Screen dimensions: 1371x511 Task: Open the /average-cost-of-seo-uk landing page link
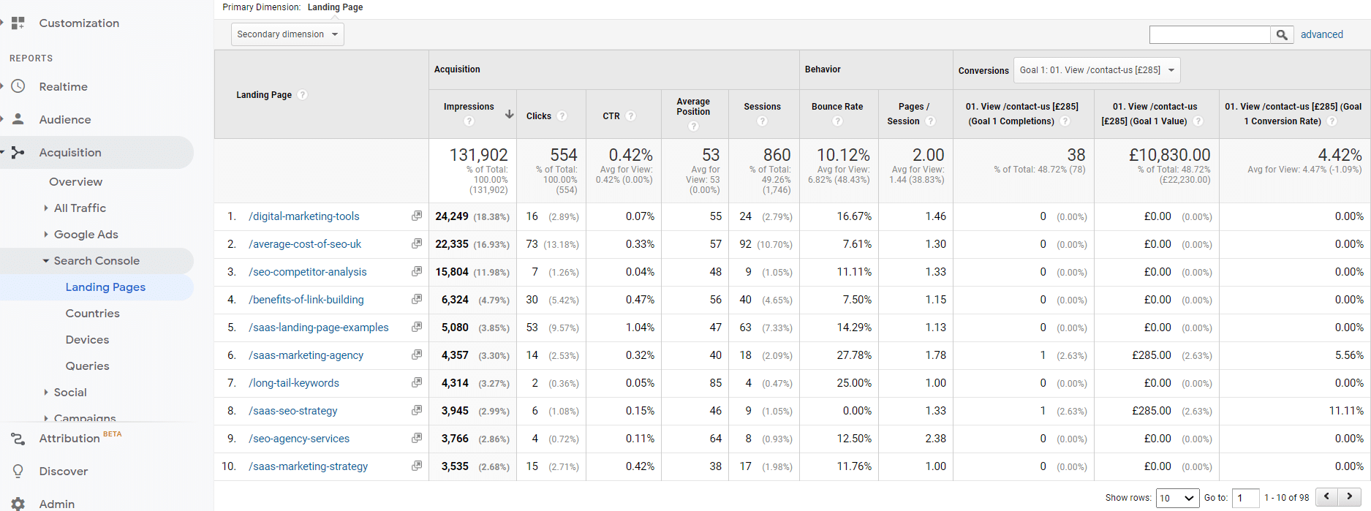tap(305, 244)
